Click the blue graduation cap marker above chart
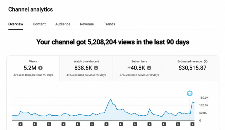This screenshot has height=130, width=225. 190,93
